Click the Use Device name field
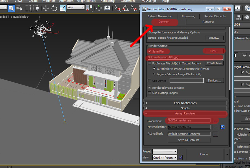 tap(186, 81)
